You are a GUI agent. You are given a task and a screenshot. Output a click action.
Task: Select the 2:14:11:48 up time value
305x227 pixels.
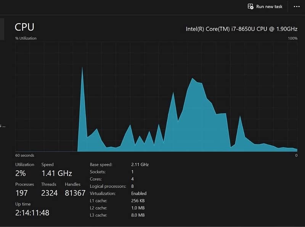coord(32,213)
